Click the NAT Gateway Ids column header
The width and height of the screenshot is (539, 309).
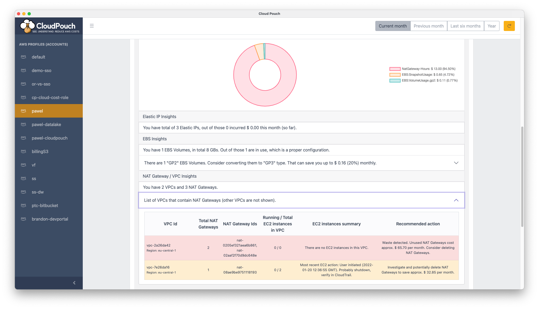click(240, 224)
